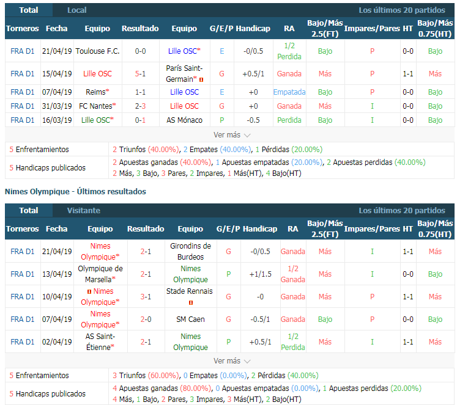The width and height of the screenshot is (457, 405).
Task: Click the '1/2 Ganada' cell in Marsella row
Action: point(293,274)
